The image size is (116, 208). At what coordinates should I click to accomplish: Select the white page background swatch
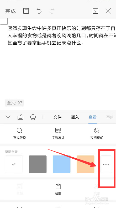coord(14,164)
